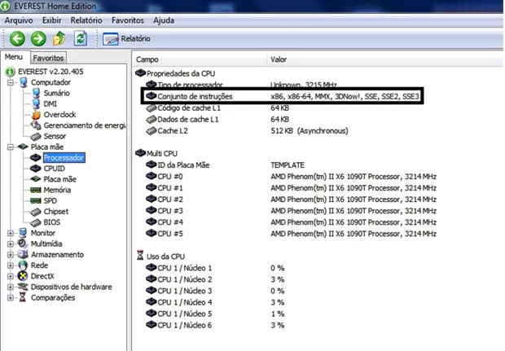505x351 pixels.
Task: Select CPU 1 / Núcleo 1 row
Action: pos(215,268)
